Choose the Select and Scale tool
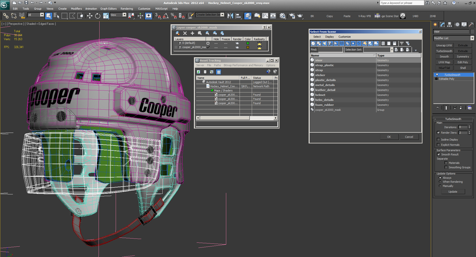 point(106,16)
